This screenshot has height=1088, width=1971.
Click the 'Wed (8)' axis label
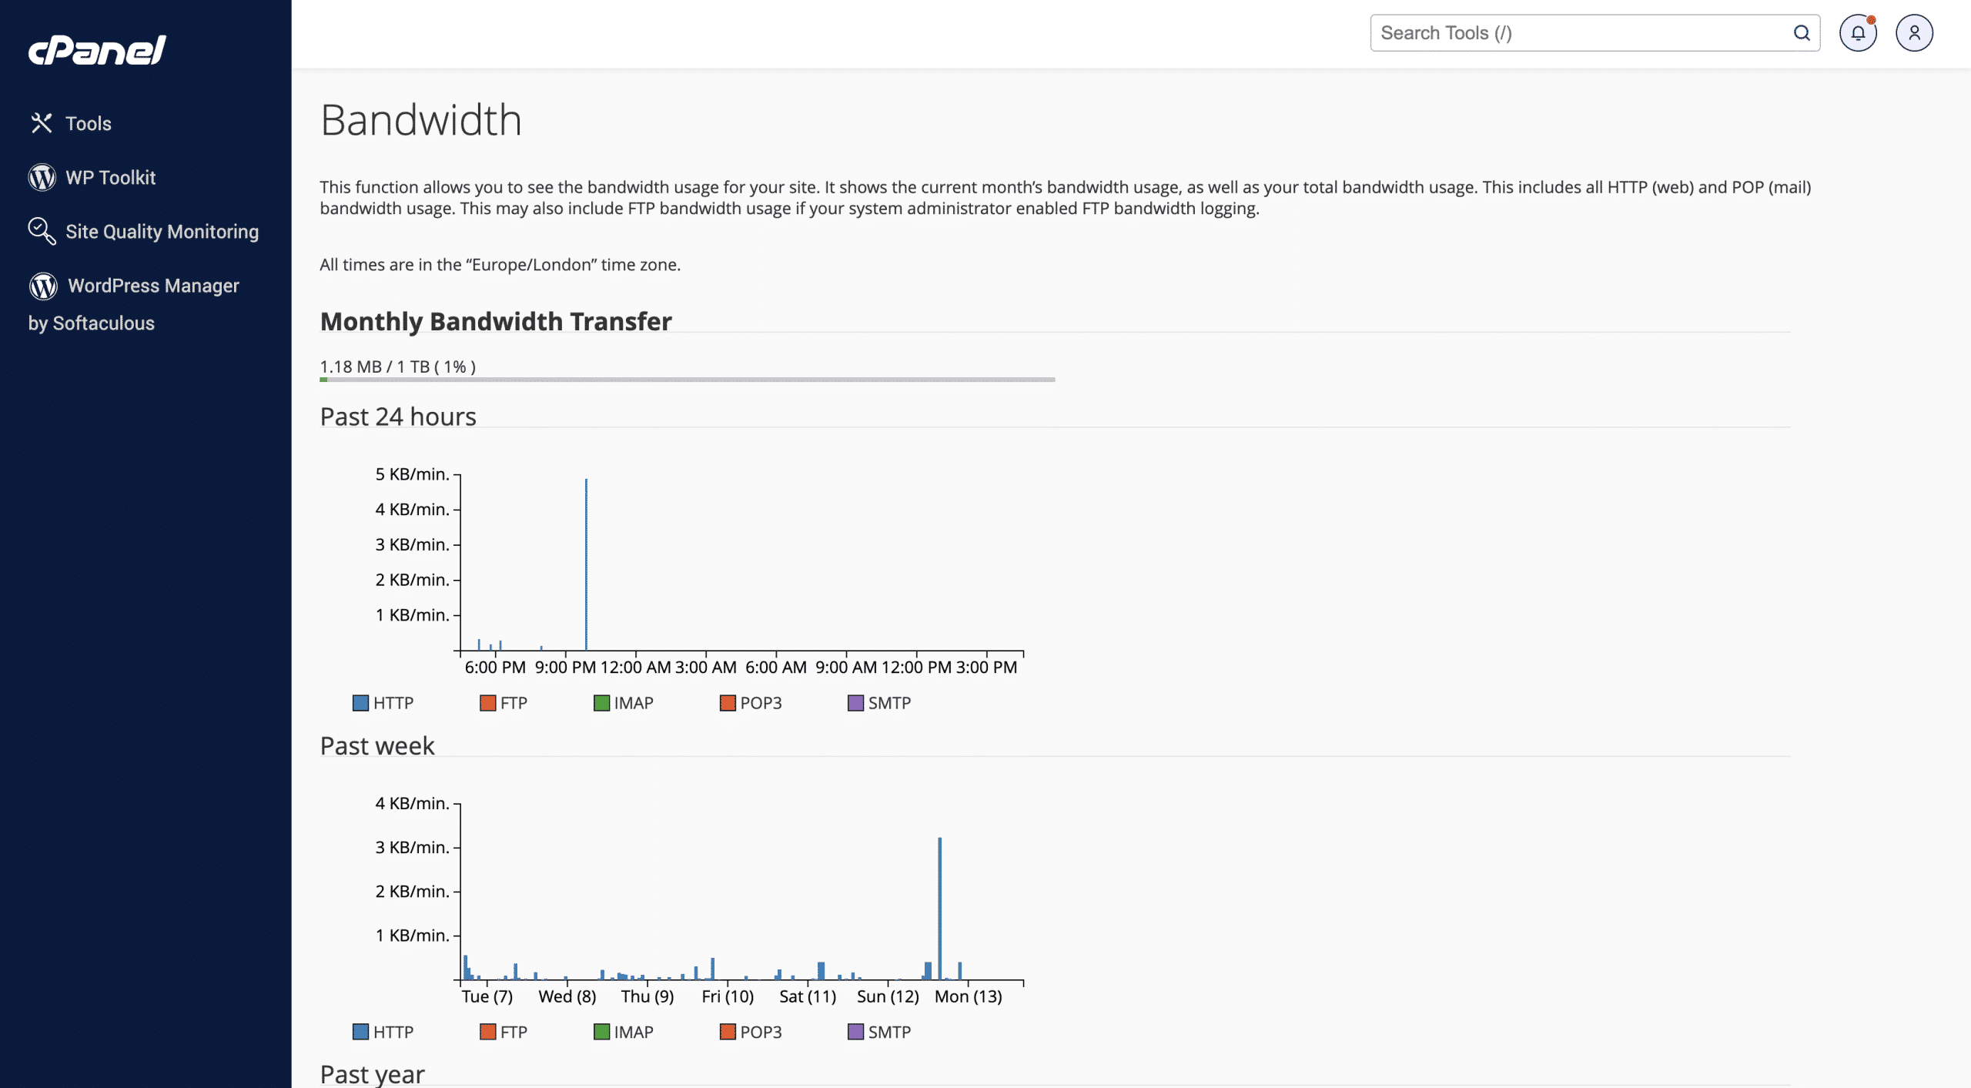[x=567, y=996]
